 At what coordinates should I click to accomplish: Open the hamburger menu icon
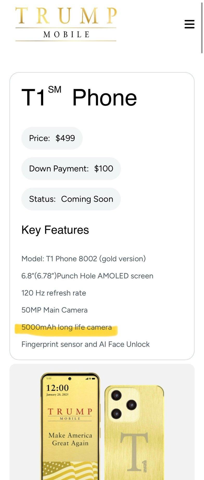point(189,24)
